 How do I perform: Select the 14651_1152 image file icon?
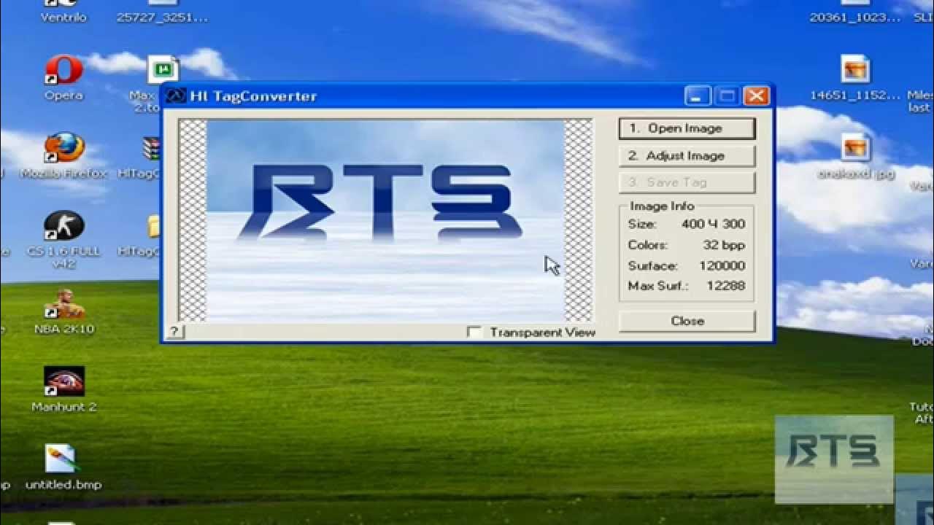tap(855, 71)
